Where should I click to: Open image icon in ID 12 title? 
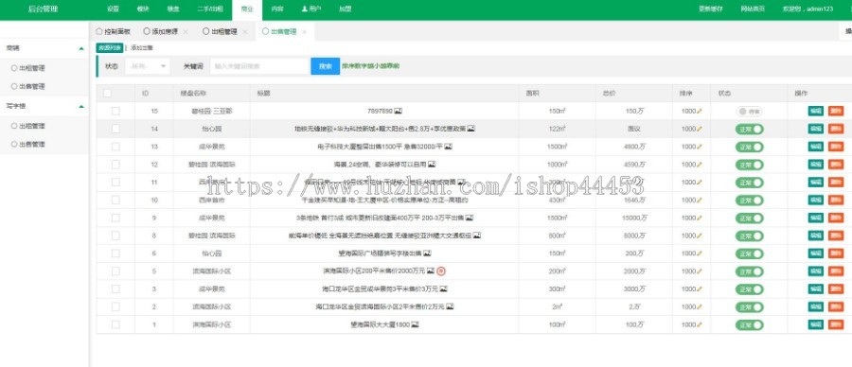(432, 164)
